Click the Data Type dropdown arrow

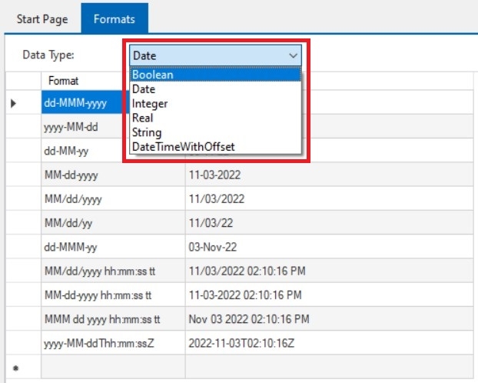pyautogui.click(x=292, y=55)
